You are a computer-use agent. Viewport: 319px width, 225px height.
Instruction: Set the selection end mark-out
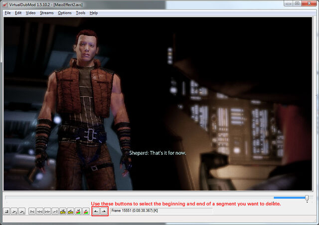pos(104,212)
